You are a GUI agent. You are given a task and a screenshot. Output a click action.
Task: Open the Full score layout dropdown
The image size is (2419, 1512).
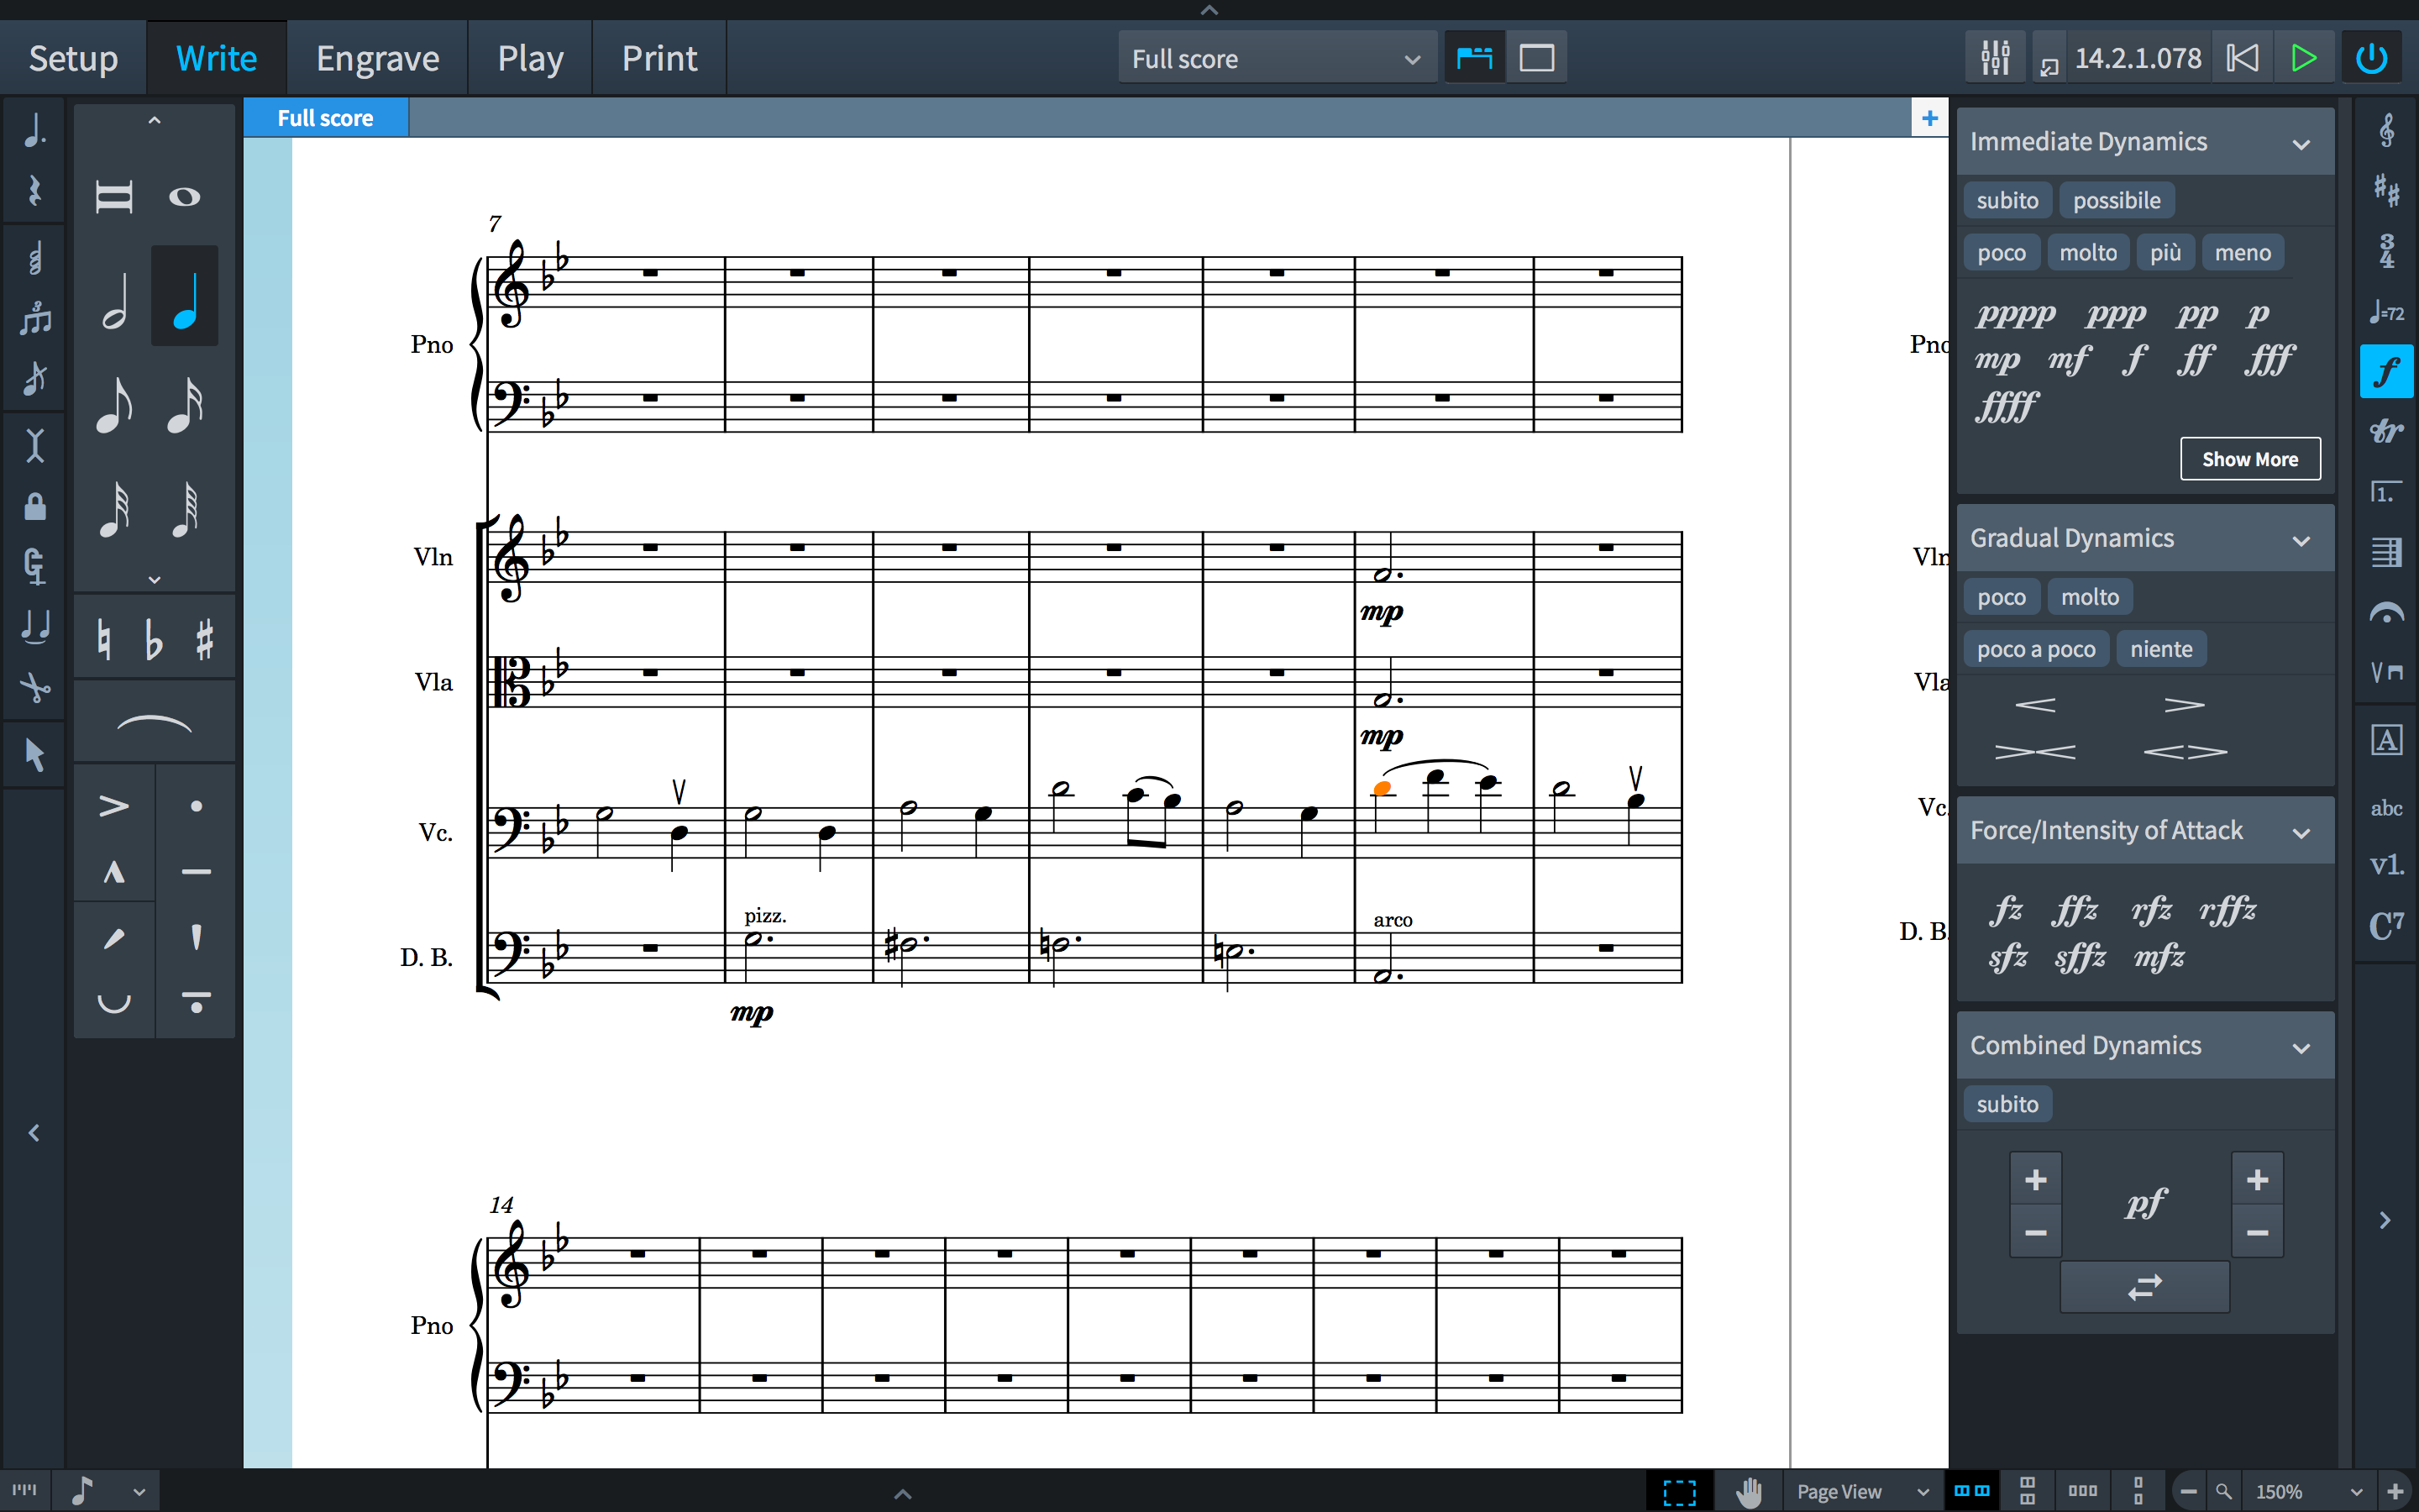[1276, 59]
